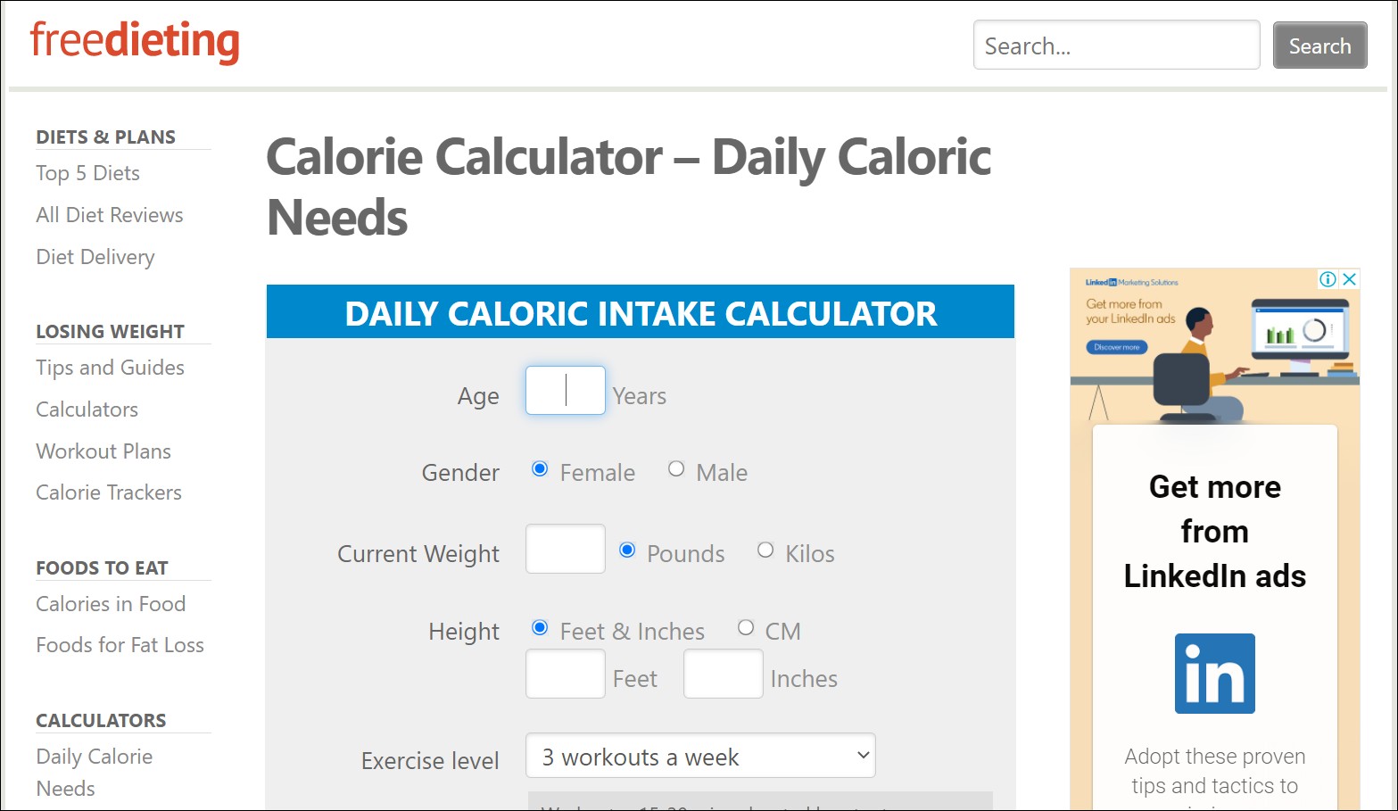Click into the Search text box

[1116, 46]
